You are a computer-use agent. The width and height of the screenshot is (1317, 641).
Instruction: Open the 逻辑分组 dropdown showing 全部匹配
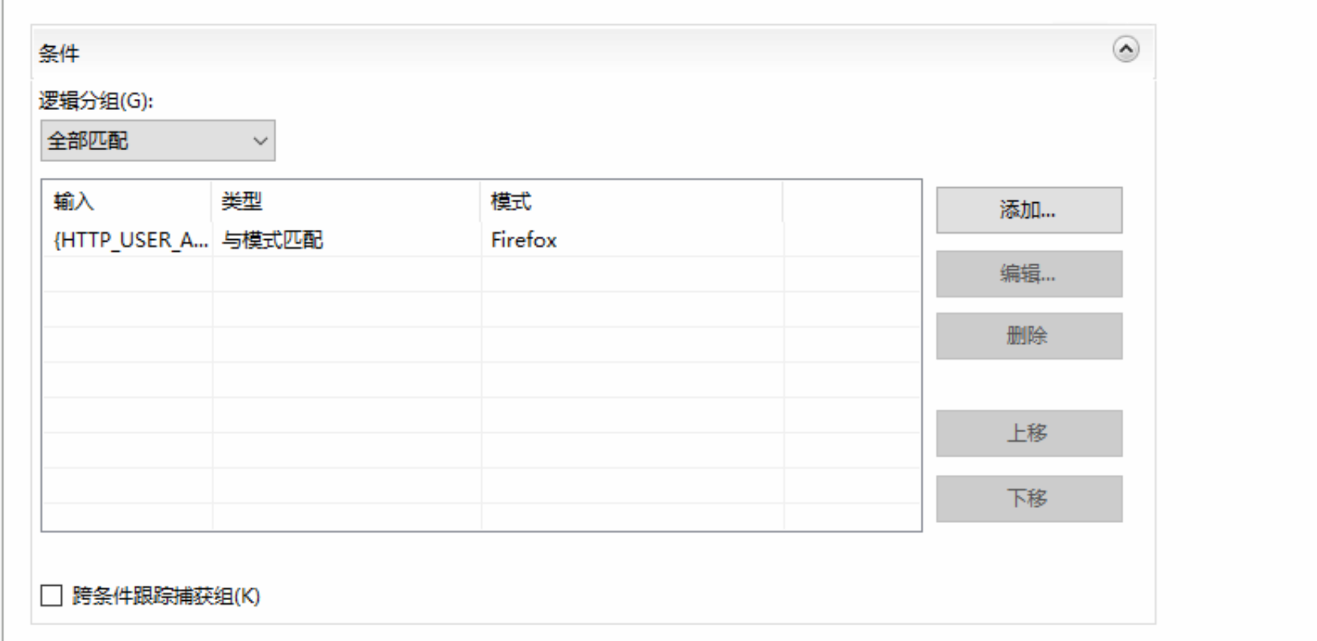pos(260,141)
